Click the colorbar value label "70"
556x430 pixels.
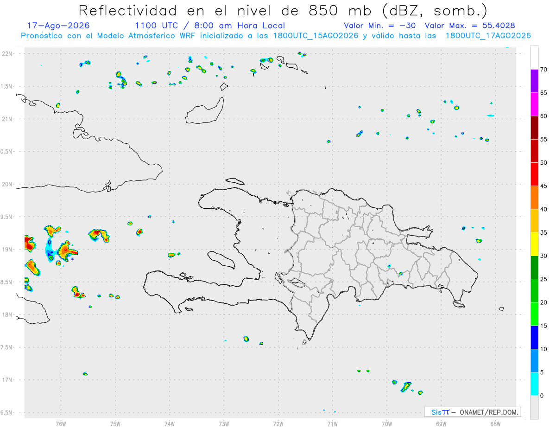[x=544, y=69]
